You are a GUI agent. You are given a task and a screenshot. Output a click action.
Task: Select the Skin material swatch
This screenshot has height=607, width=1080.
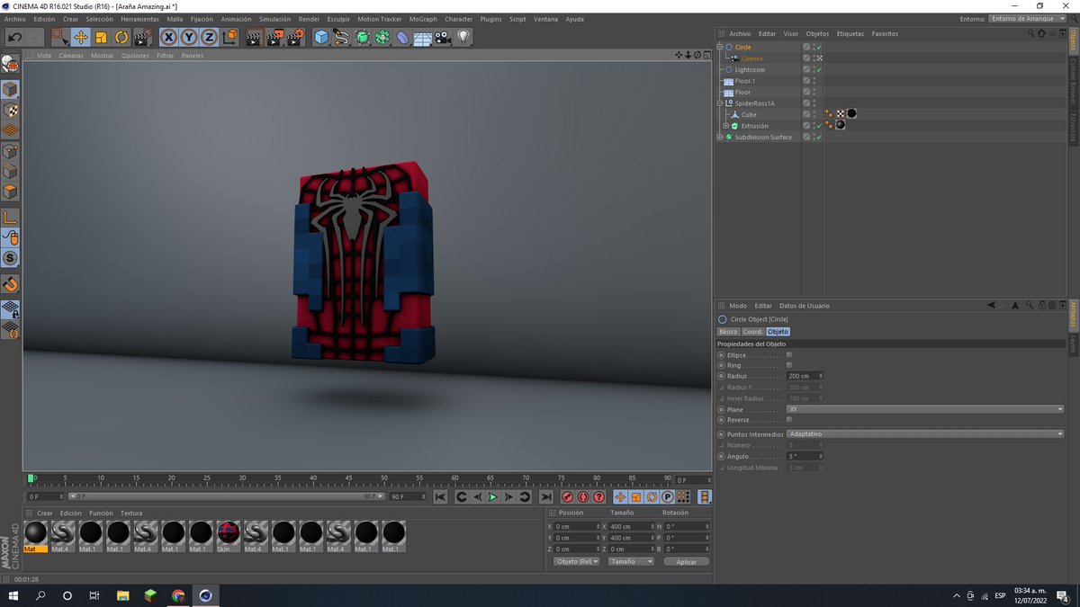[229, 533]
